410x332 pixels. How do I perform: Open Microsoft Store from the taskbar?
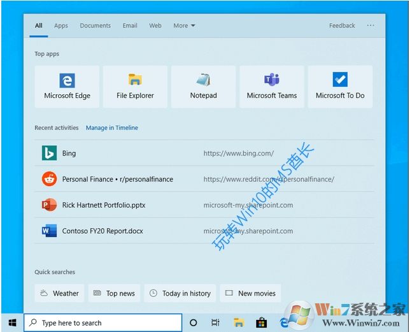pyautogui.click(x=261, y=323)
